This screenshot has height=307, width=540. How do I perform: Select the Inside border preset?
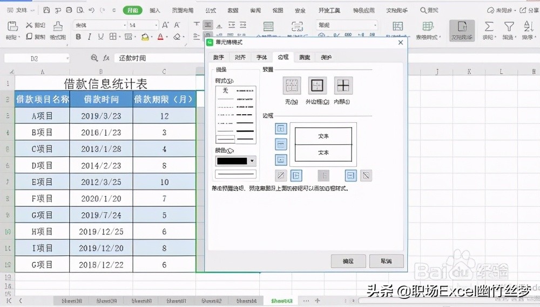click(x=343, y=86)
